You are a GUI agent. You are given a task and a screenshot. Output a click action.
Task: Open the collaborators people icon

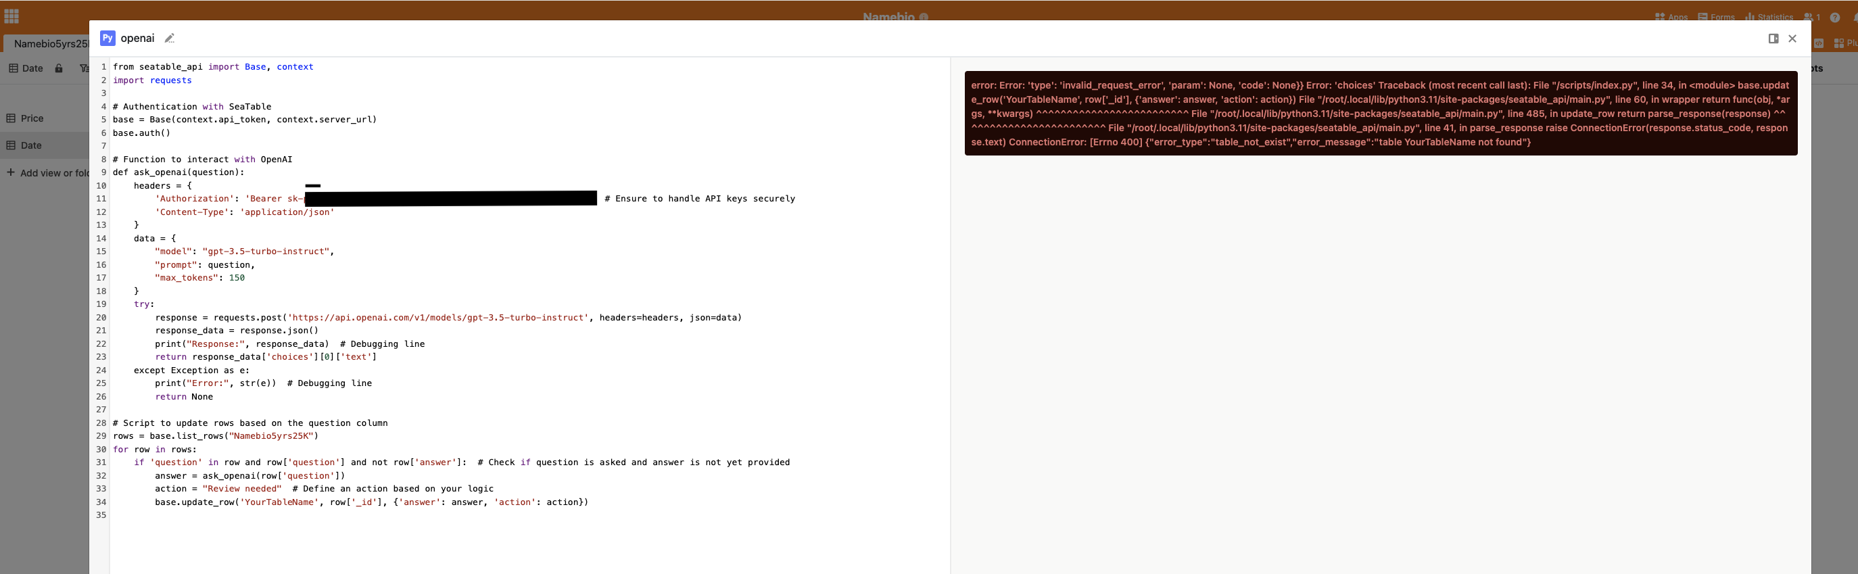click(x=1811, y=18)
